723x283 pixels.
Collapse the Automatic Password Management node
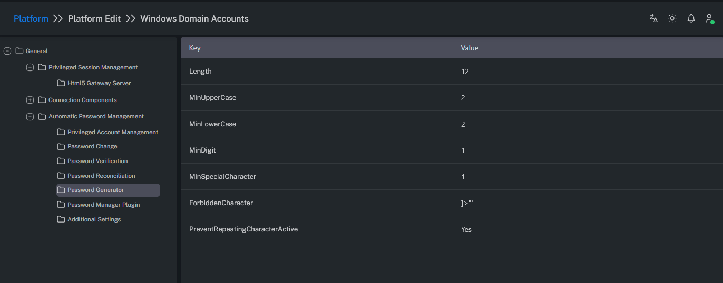30,116
